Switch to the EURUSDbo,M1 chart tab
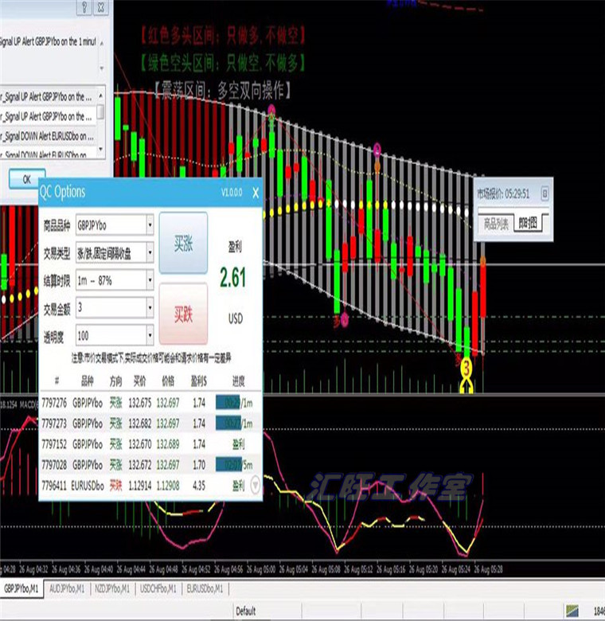Screen dimensions: 605x621 click(205, 589)
